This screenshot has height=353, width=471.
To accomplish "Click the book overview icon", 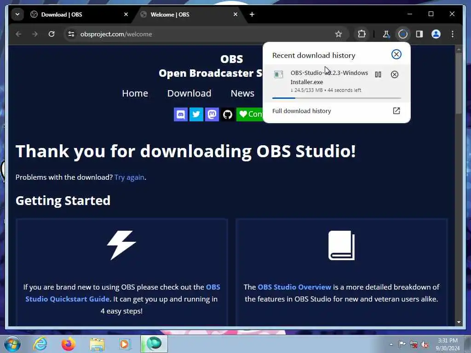I will (342, 245).
